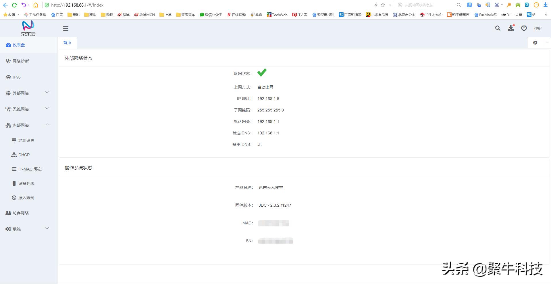
Task: Open the address bar dropdown arrow
Action: pos(390,5)
